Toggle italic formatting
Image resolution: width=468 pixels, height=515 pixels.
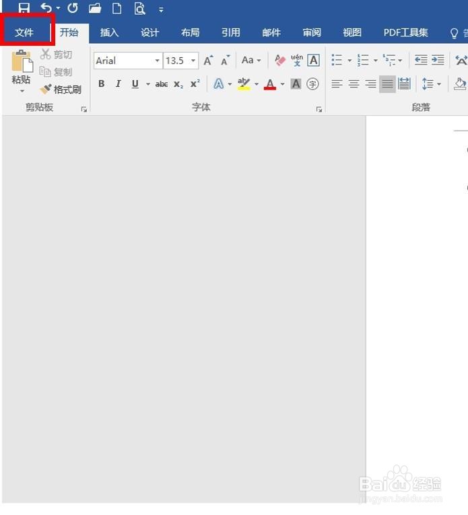(x=119, y=83)
